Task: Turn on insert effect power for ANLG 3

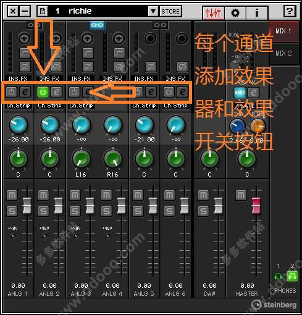Action: tap(74, 92)
